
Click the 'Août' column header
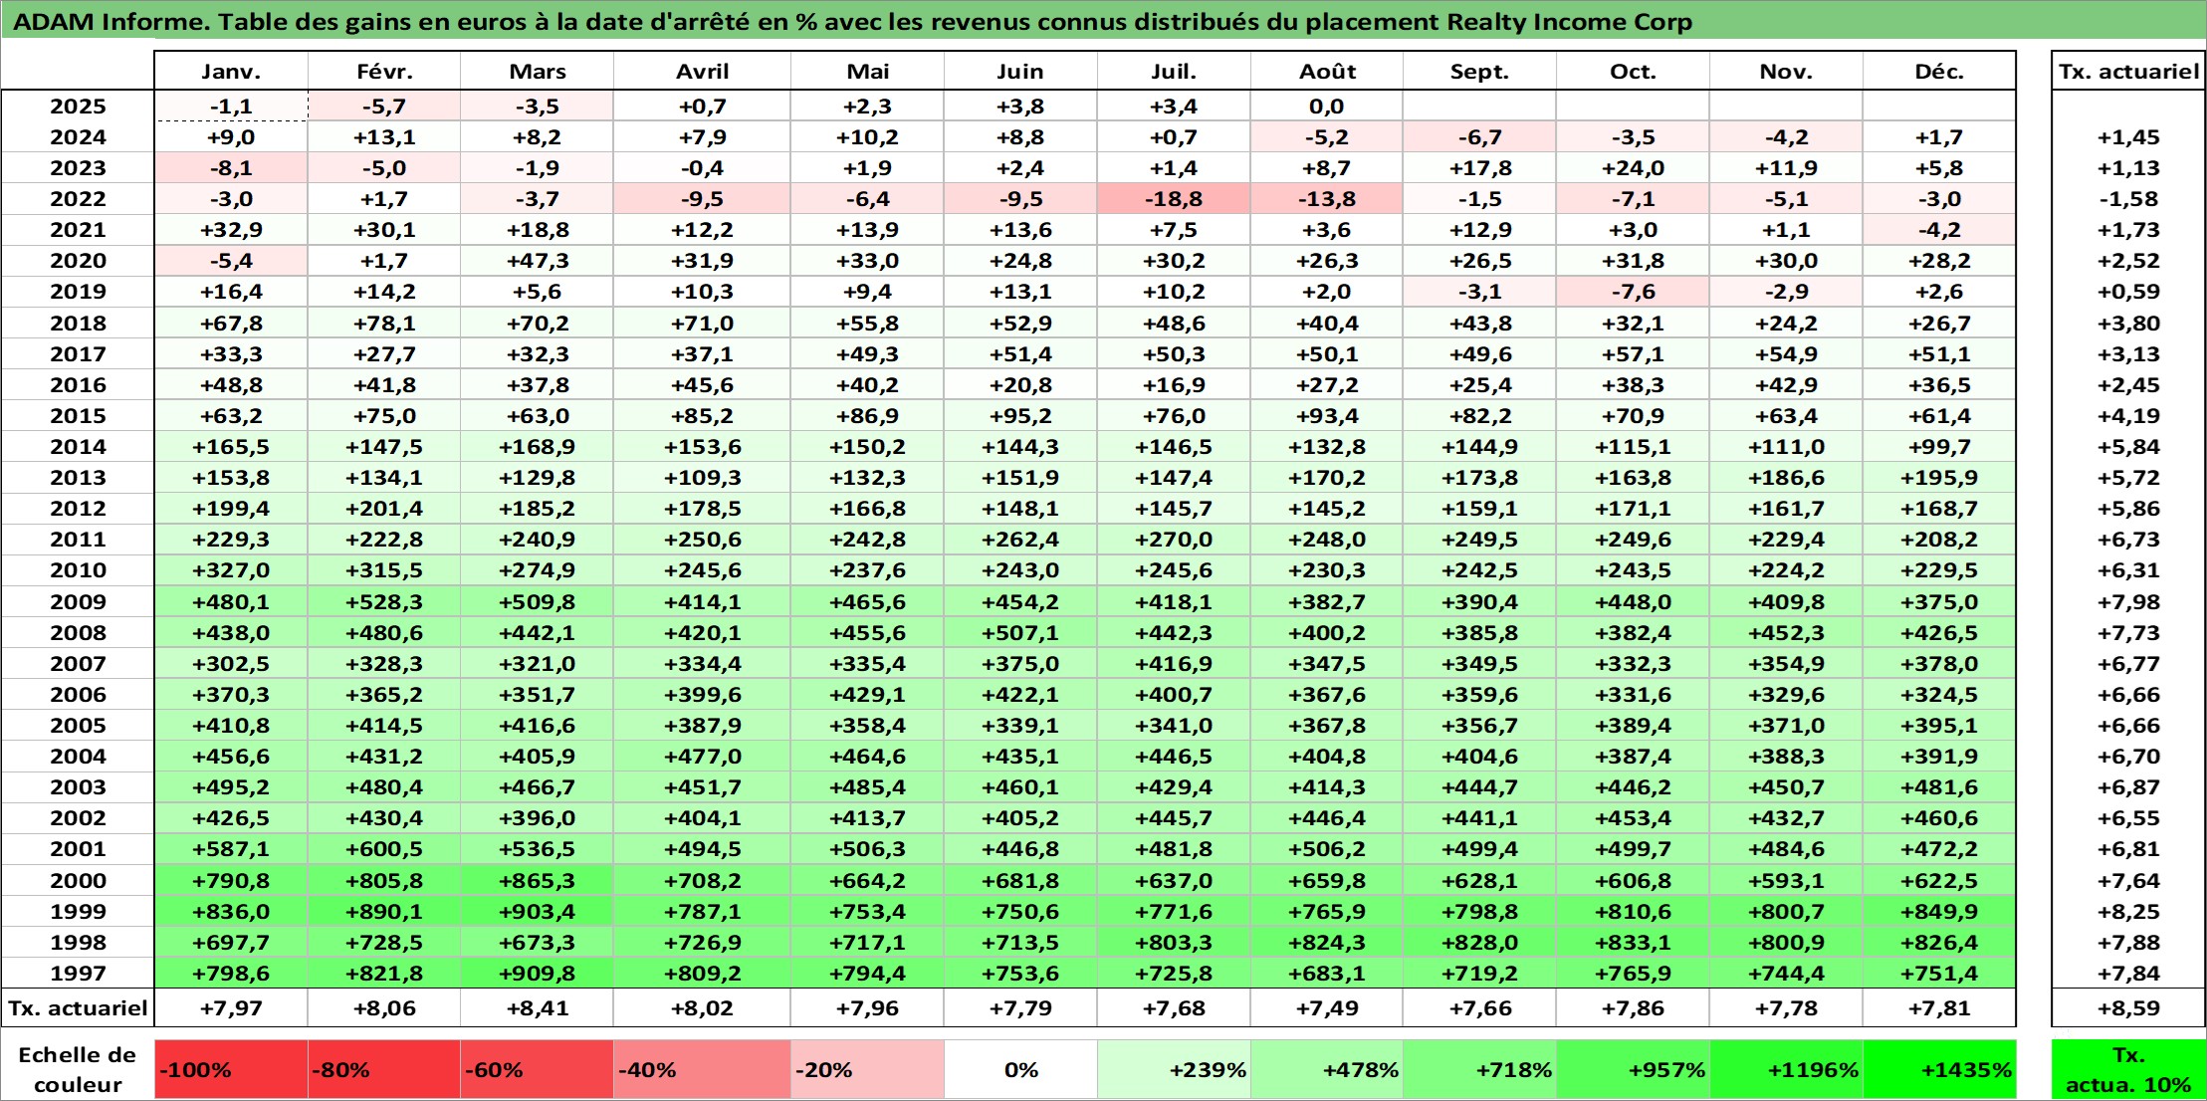1327,72
